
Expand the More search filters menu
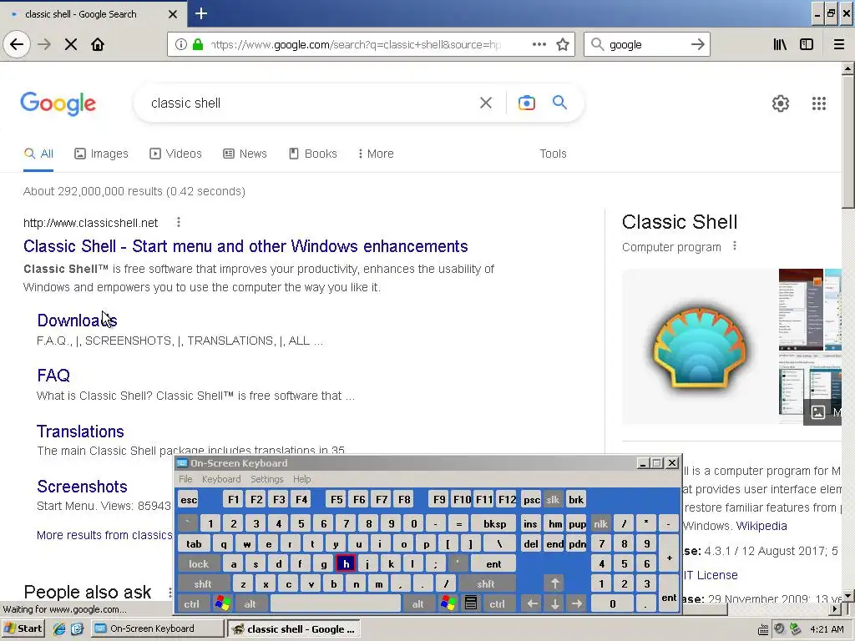pos(376,154)
